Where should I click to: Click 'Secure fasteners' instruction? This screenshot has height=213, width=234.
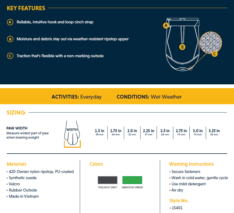coord(186,172)
